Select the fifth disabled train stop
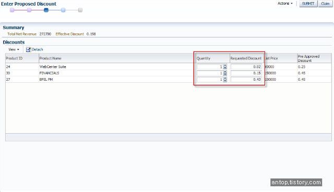The height and width of the screenshot is (192, 334). tap(80, 10)
